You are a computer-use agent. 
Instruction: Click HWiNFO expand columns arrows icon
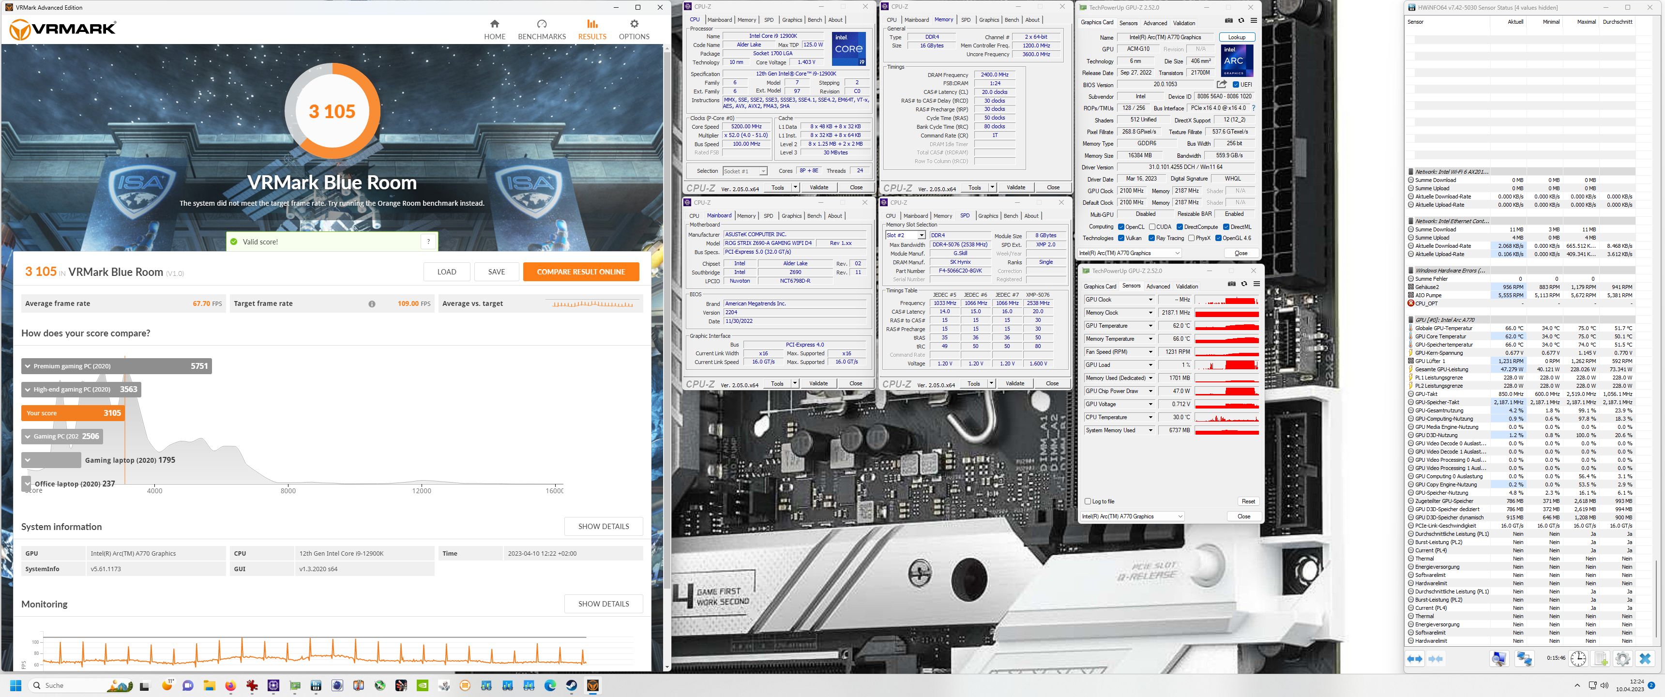[x=1415, y=659]
